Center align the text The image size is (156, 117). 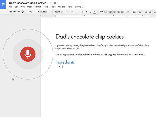115,12
